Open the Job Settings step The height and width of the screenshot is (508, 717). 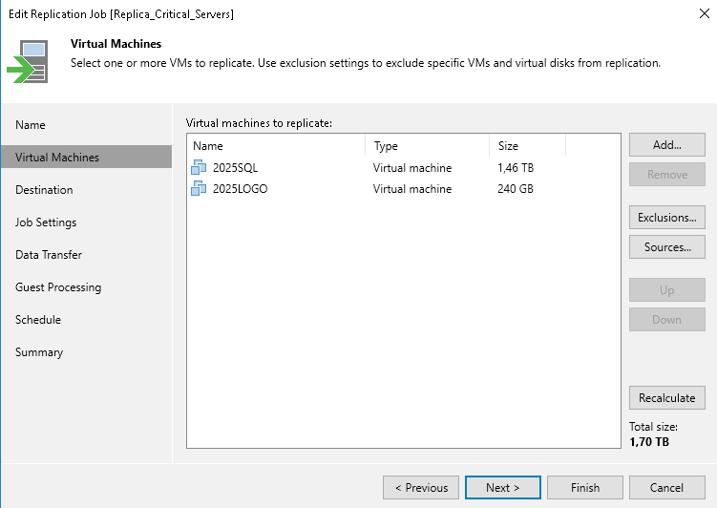46,222
